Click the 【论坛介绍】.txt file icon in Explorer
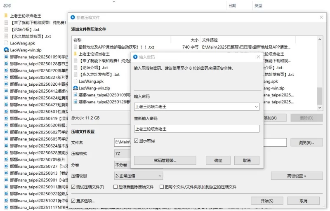Image resolution: width=330 pixels, height=211 pixels. [6, 29]
